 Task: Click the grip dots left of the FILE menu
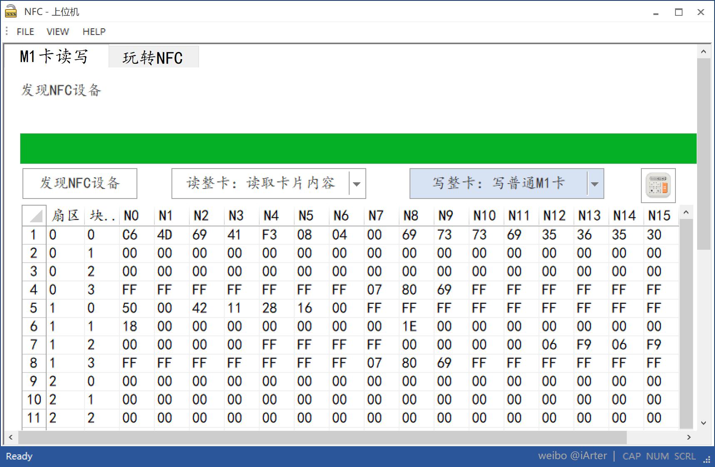click(6, 31)
